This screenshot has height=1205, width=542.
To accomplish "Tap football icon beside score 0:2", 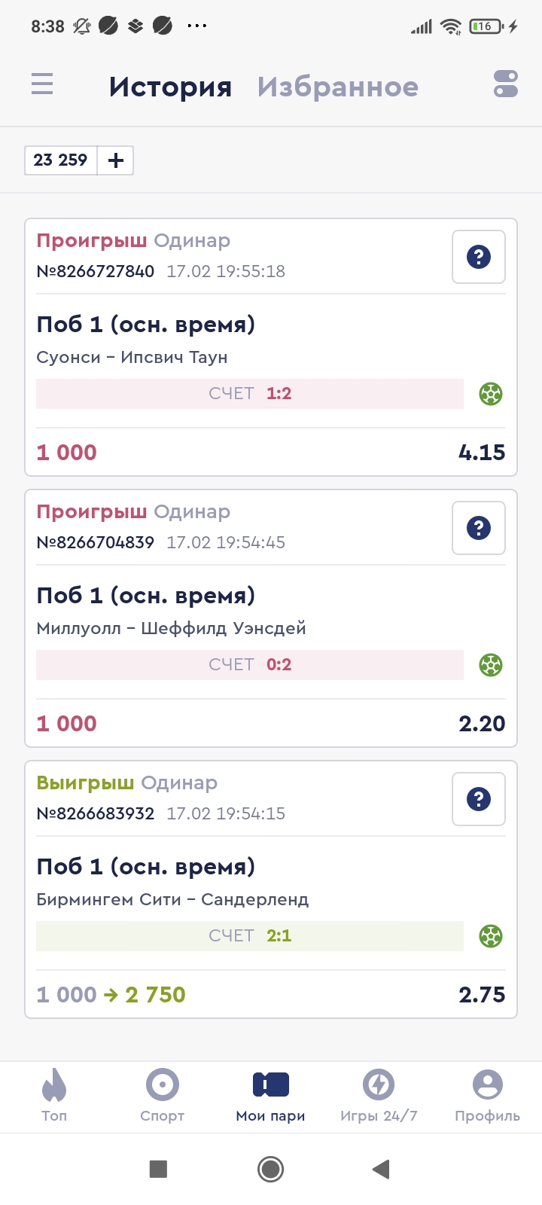I will [x=491, y=665].
